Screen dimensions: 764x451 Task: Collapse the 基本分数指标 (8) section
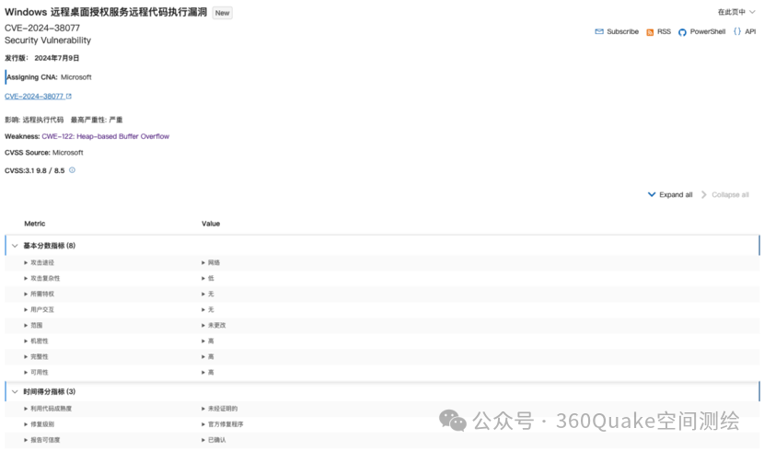(15, 246)
